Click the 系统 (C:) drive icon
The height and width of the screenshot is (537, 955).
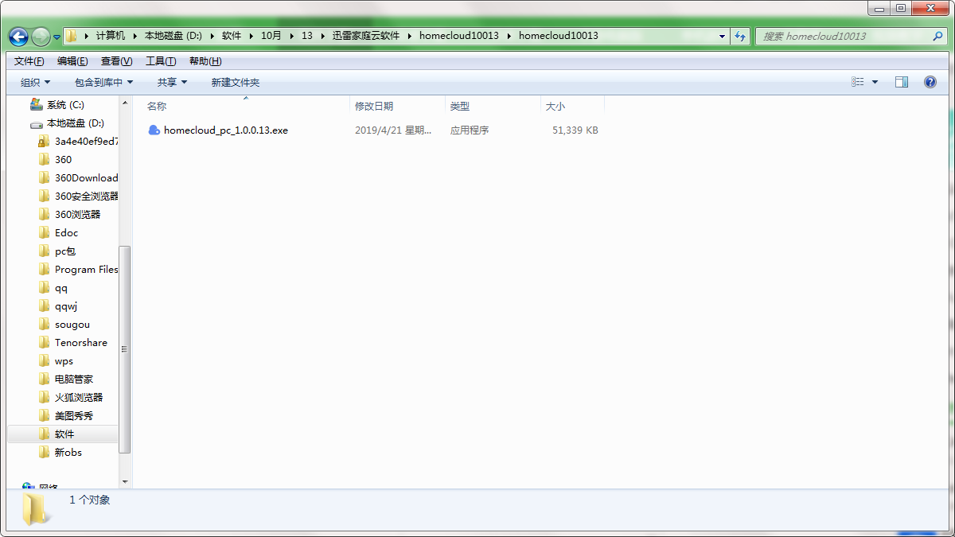[36, 104]
